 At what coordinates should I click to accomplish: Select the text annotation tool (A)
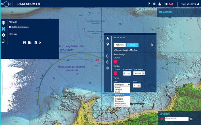tap(108, 38)
